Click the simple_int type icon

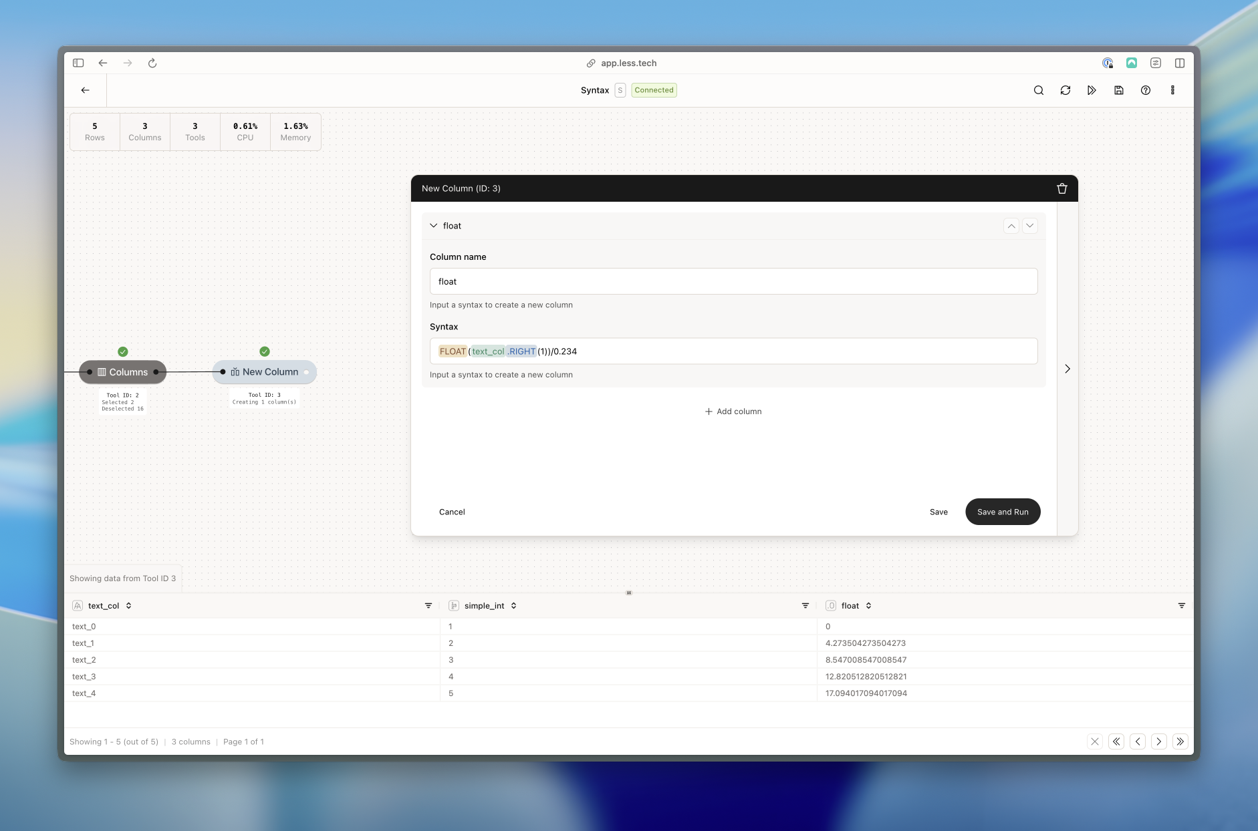tap(454, 606)
